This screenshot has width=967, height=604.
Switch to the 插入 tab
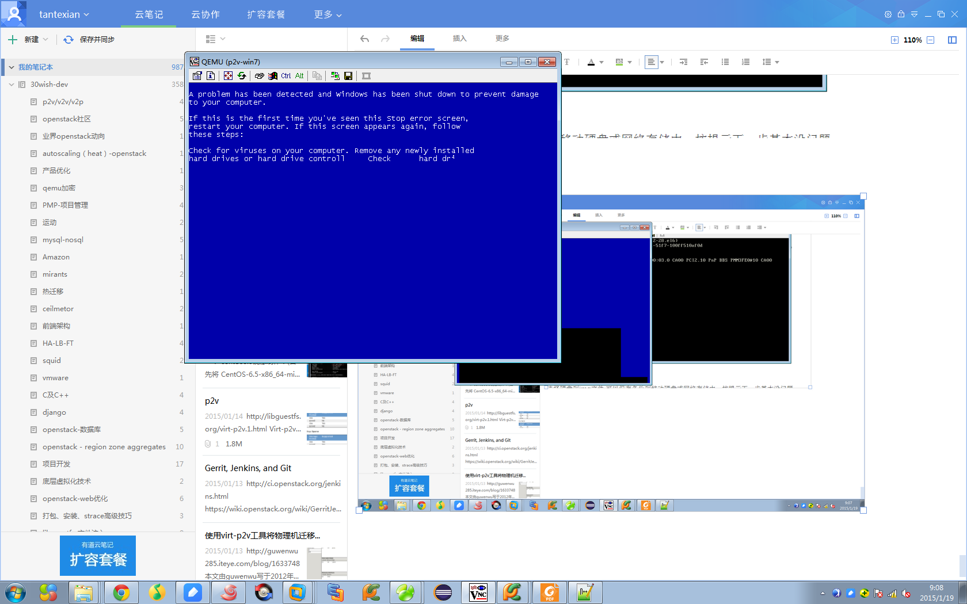pyautogui.click(x=460, y=39)
